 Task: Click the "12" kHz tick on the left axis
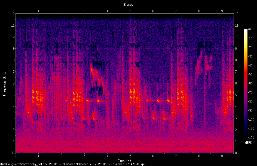pos(13,14)
